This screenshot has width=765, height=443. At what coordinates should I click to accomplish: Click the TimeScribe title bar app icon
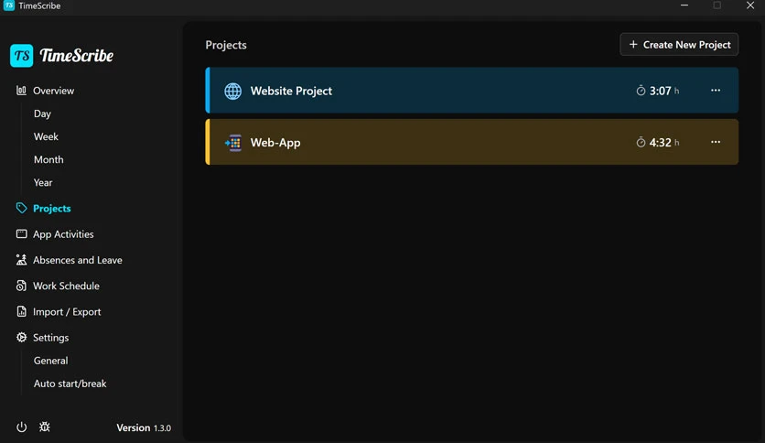[9, 5]
